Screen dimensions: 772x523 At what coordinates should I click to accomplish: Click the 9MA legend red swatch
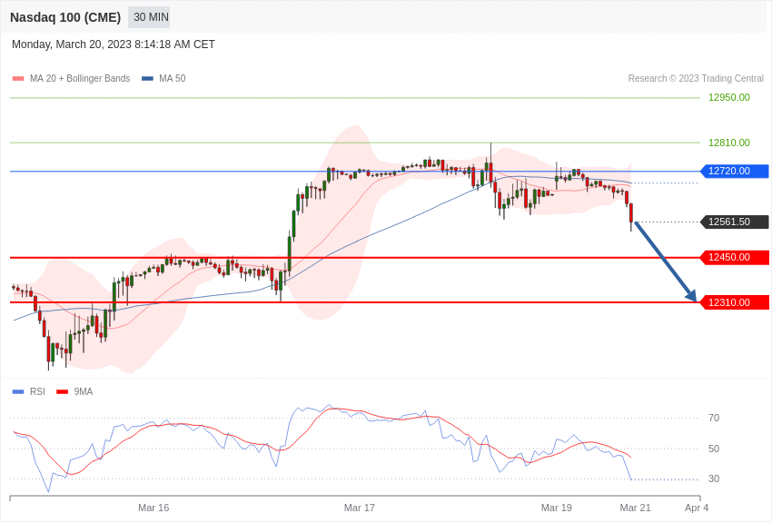coord(62,392)
